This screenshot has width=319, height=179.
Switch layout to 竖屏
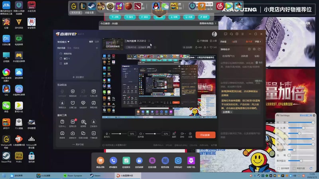[x=97, y=42]
